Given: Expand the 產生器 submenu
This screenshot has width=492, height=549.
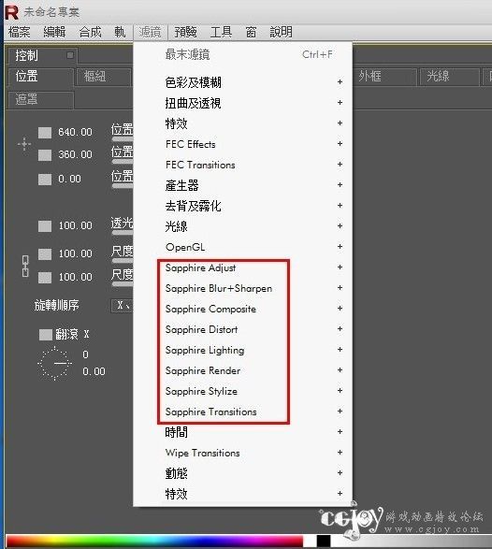Looking at the screenshot, I should pyautogui.click(x=242, y=185).
